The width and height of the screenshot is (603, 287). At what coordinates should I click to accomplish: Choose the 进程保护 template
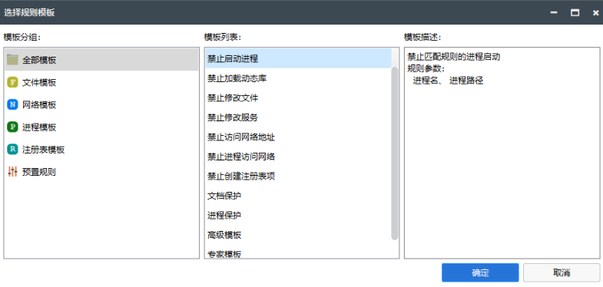pos(298,215)
